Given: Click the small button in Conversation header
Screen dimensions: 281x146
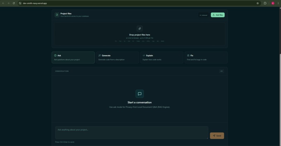Looking at the screenshot, I should click(221, 71).
